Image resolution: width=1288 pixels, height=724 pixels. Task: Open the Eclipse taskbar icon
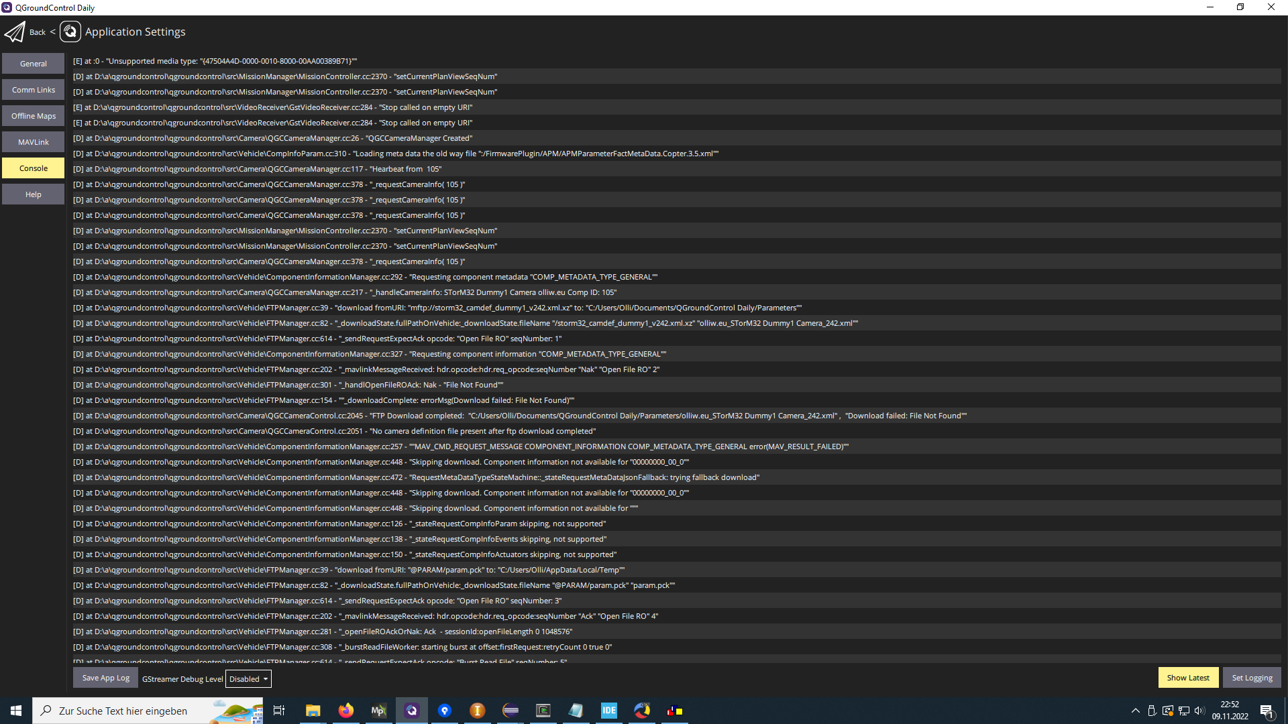(x=511, y=711)
